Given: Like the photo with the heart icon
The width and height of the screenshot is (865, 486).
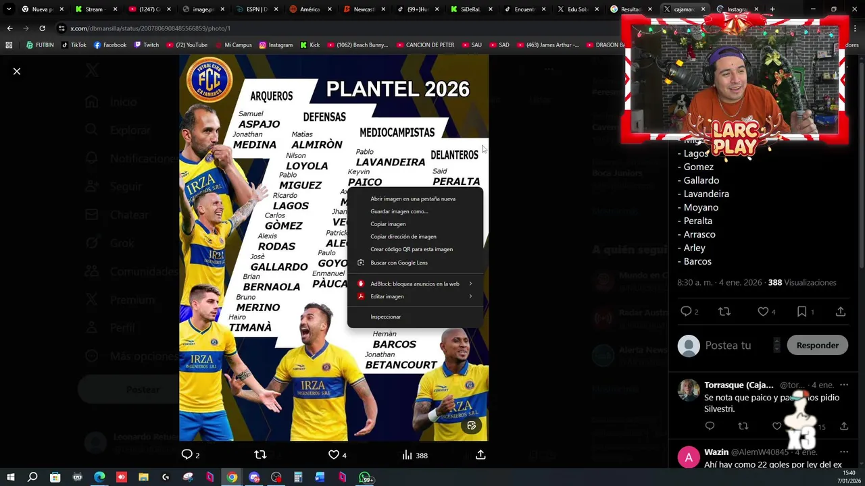Looking at the screenshot, I should coord(333,455).
